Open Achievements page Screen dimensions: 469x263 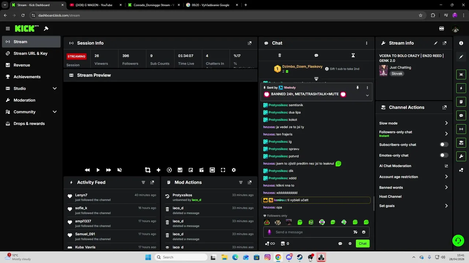[31, 77]
